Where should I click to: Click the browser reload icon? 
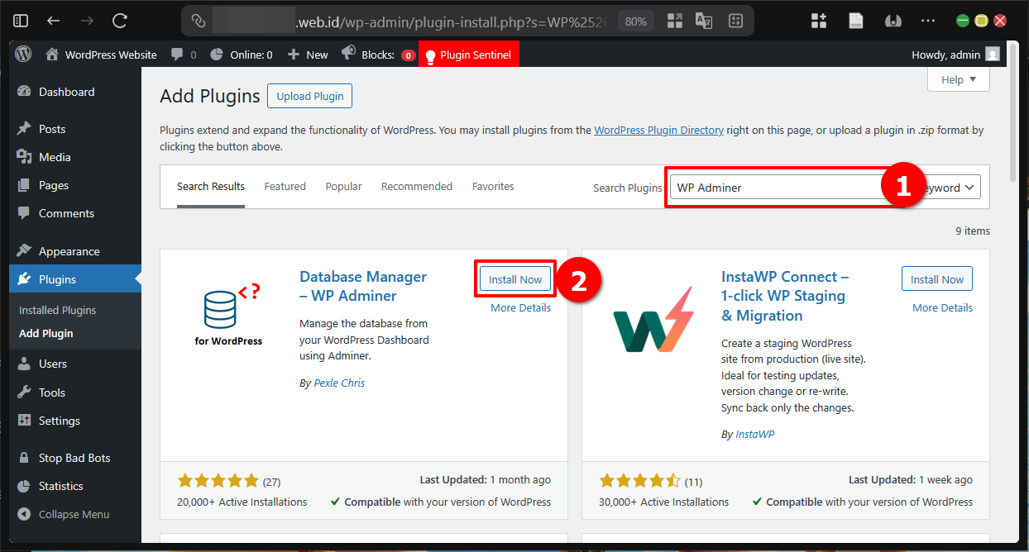118,21
